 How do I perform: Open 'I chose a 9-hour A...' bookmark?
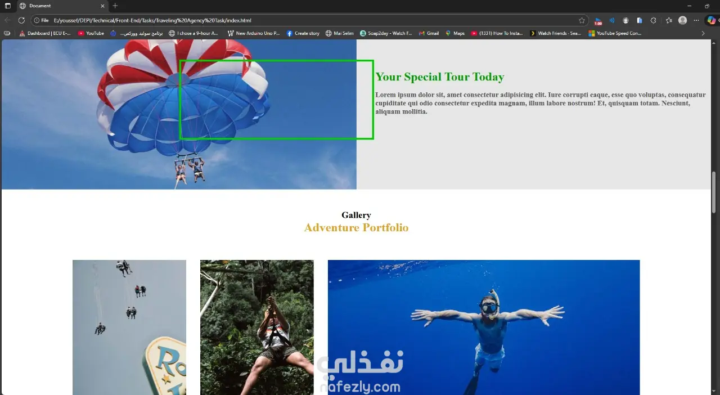pos(193,33)
